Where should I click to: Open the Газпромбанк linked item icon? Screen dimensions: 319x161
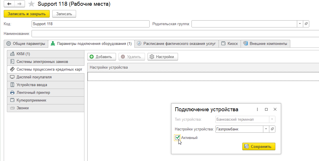[x=272, y=129]
